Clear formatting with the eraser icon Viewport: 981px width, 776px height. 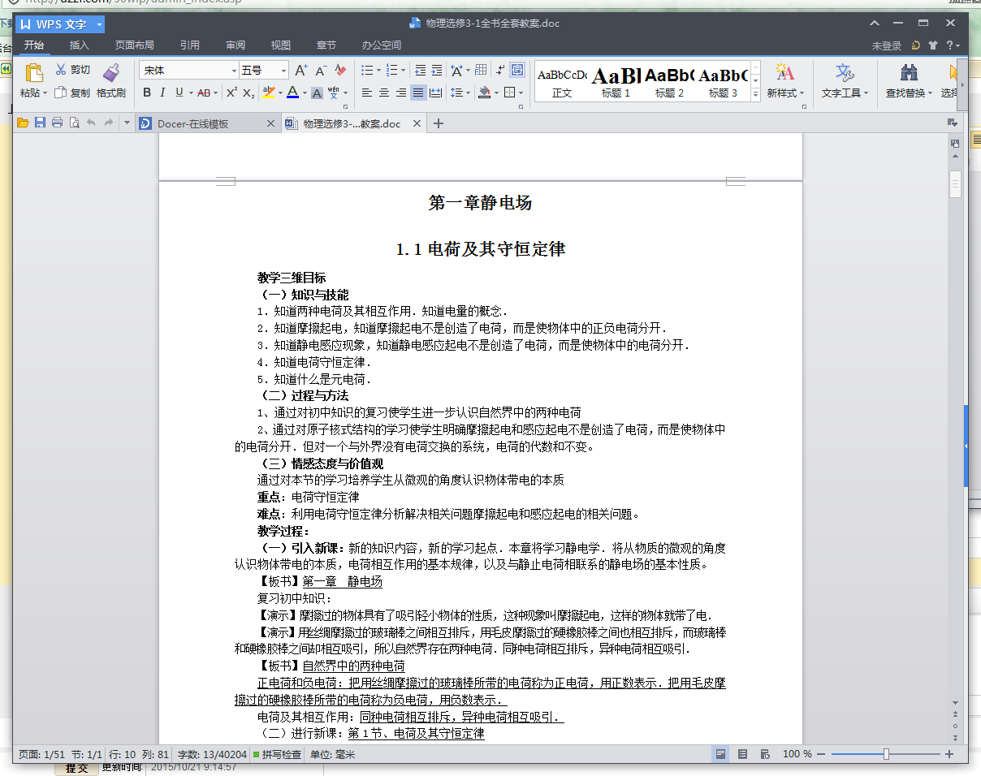[x=341, y=71]
